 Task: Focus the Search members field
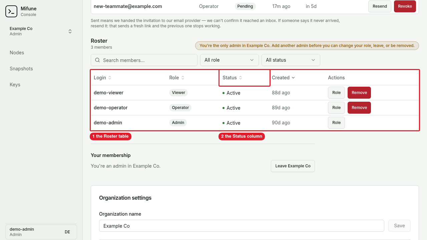point(144,60)
